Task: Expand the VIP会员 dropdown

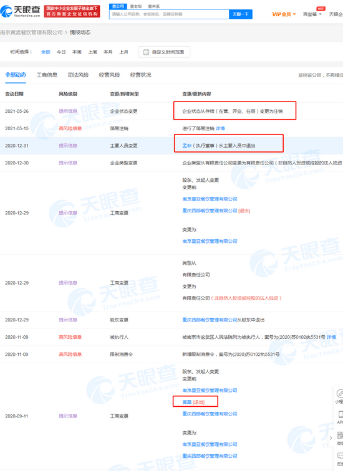Action: [284, 14]
